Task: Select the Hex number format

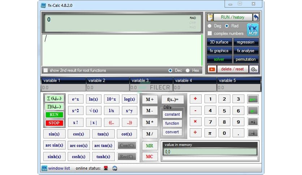Action: (x=187, y=71)
